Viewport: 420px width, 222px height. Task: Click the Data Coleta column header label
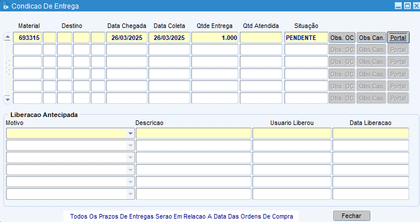169,26
